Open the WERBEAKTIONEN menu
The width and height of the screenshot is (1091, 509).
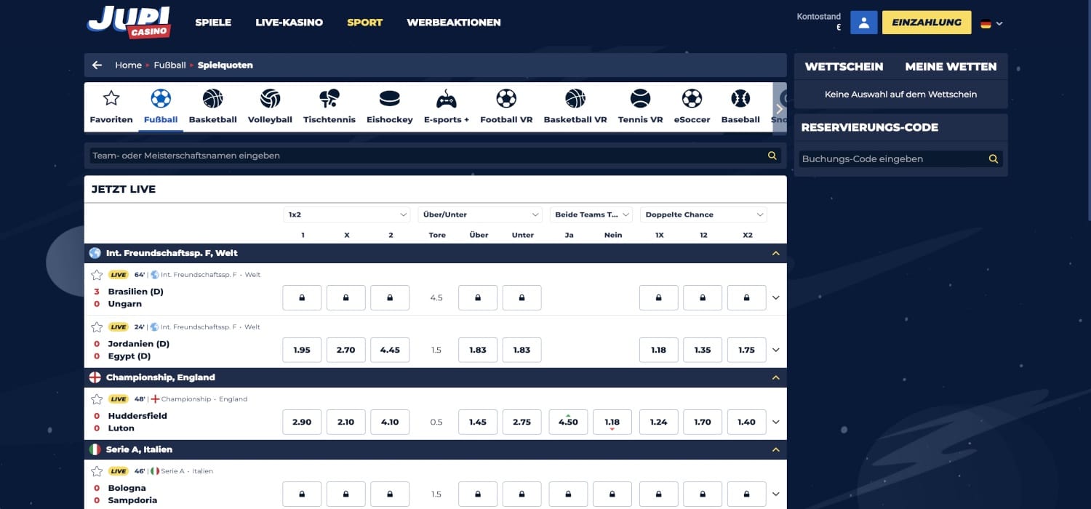pos(454,23)
